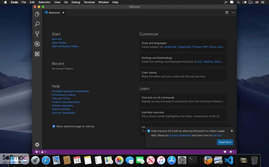Screen dimensions: 269x167
Task: Open the View menu
Action: tap(57, 2)
